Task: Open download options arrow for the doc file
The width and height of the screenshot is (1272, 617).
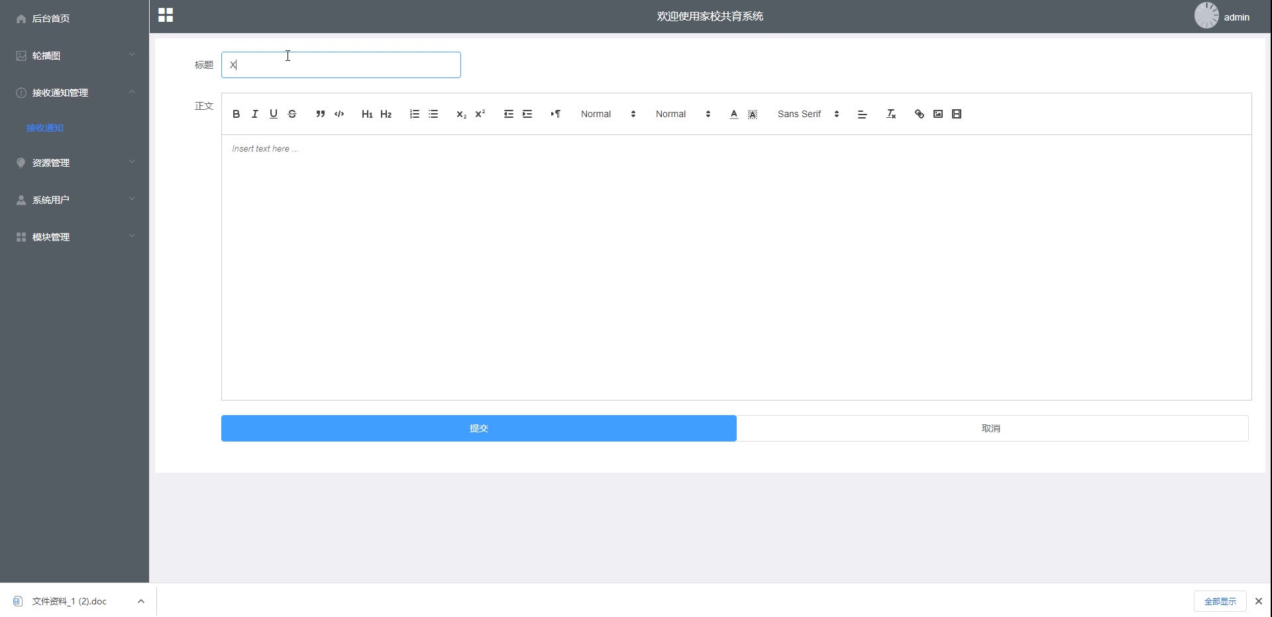Action: 141,601
